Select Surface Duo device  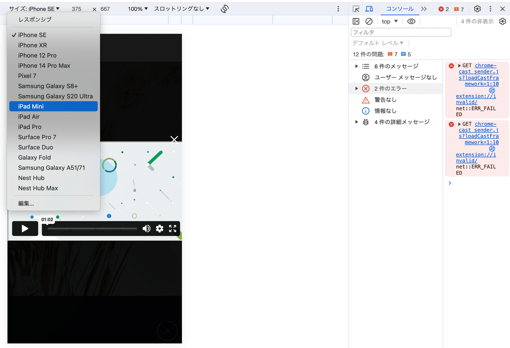(x=54, y=148)
